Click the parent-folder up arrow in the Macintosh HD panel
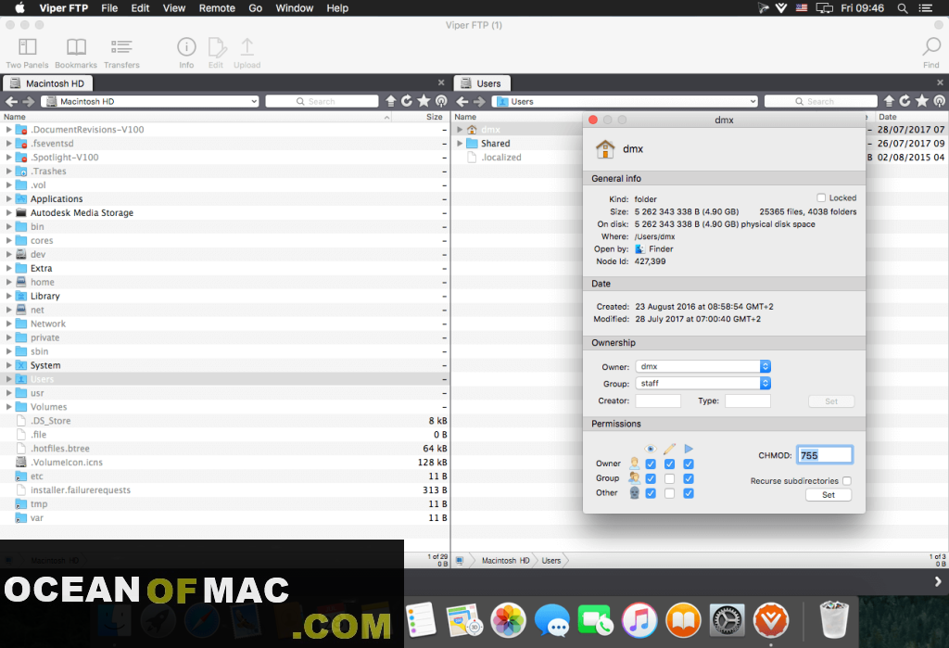 (391, 101)
